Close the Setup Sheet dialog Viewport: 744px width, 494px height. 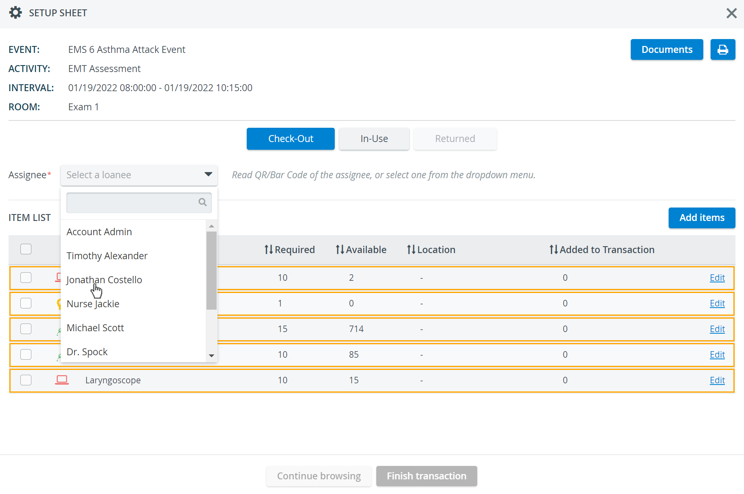click(x=731, y=13)
